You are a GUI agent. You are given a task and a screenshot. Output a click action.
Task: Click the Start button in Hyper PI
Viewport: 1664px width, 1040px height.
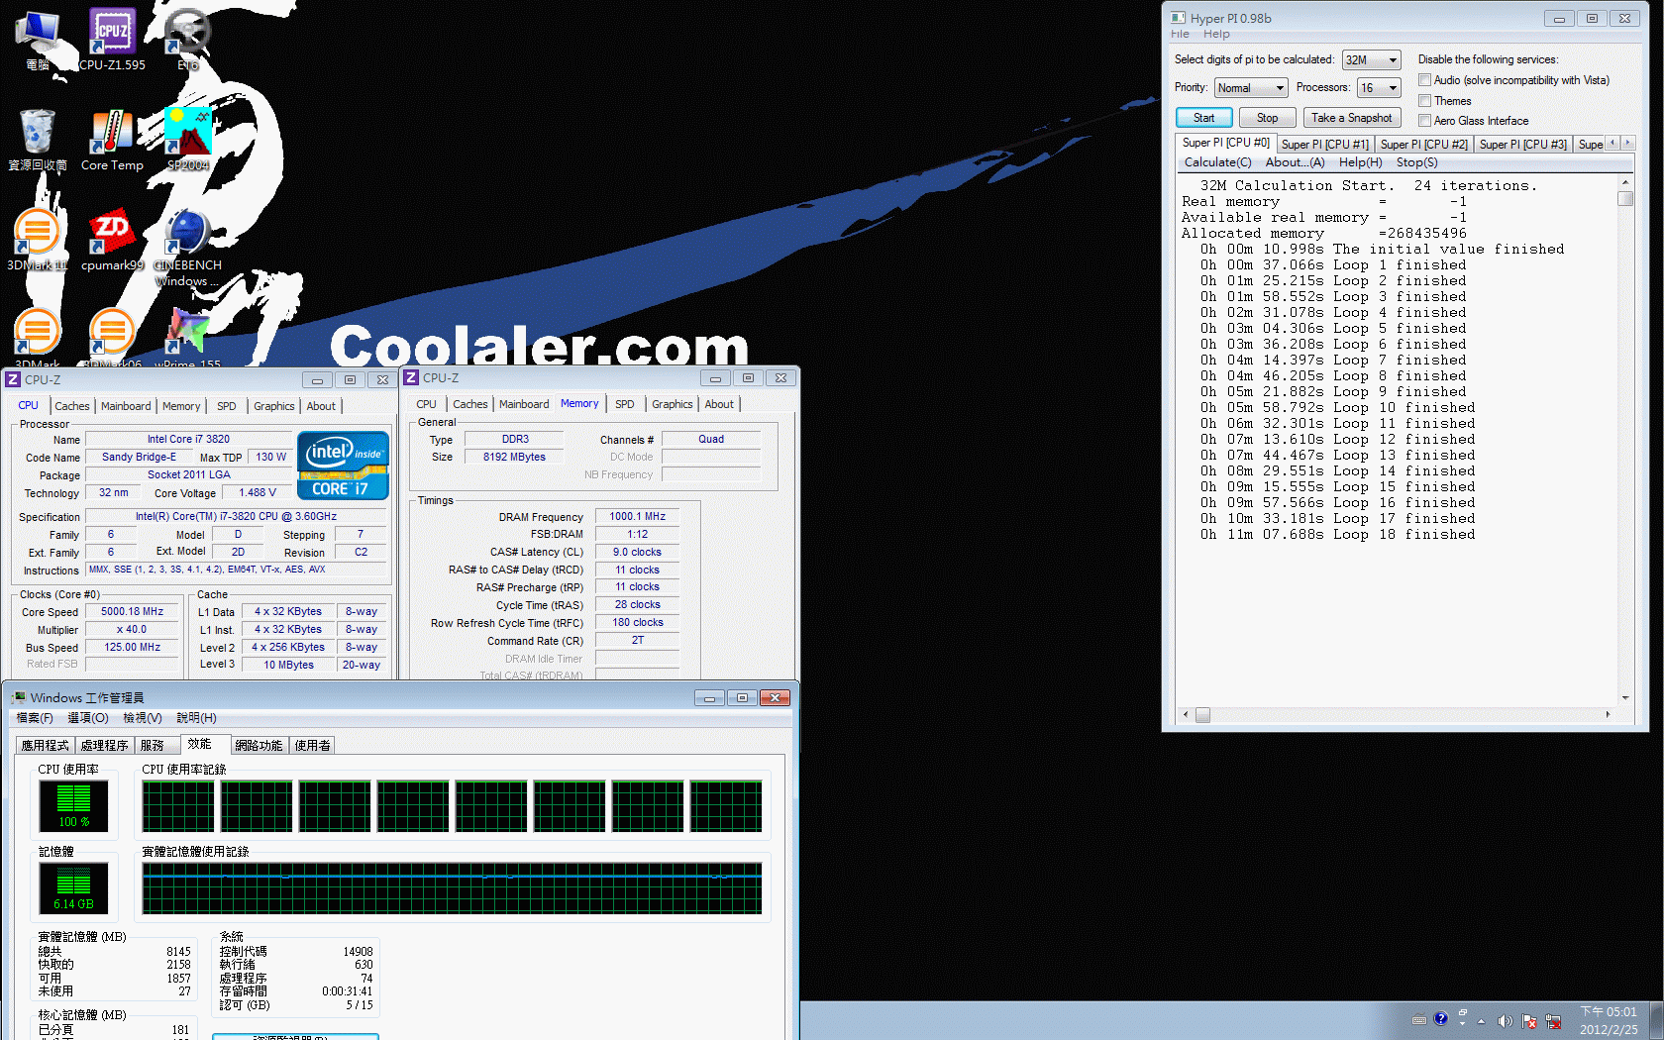pos(1203,118)
